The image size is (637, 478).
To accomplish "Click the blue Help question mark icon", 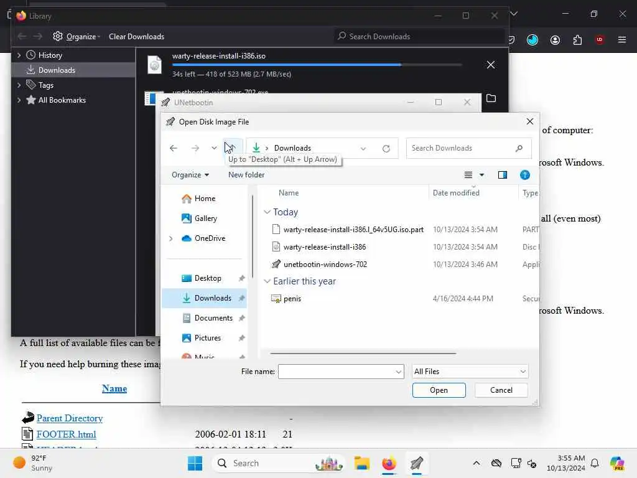I will [524, 175].
